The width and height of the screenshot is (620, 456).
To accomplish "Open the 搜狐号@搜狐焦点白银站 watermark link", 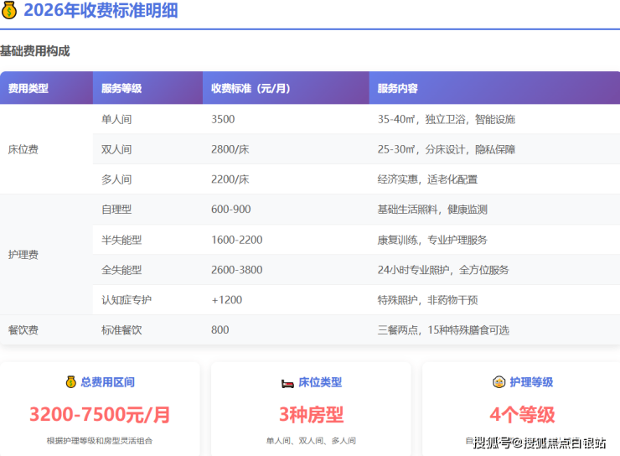I will [x=545, y=443].
